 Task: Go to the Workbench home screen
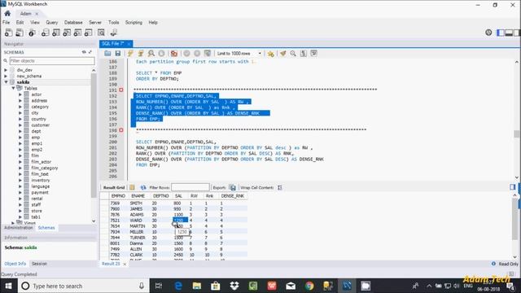[7, 14]
